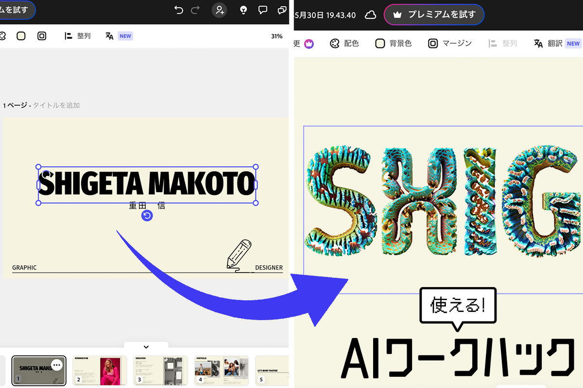The height and width of the screenshot is (388, 583).
Task: Open the 配色 color scheme palette tool
Action: (x=344, y=43)
